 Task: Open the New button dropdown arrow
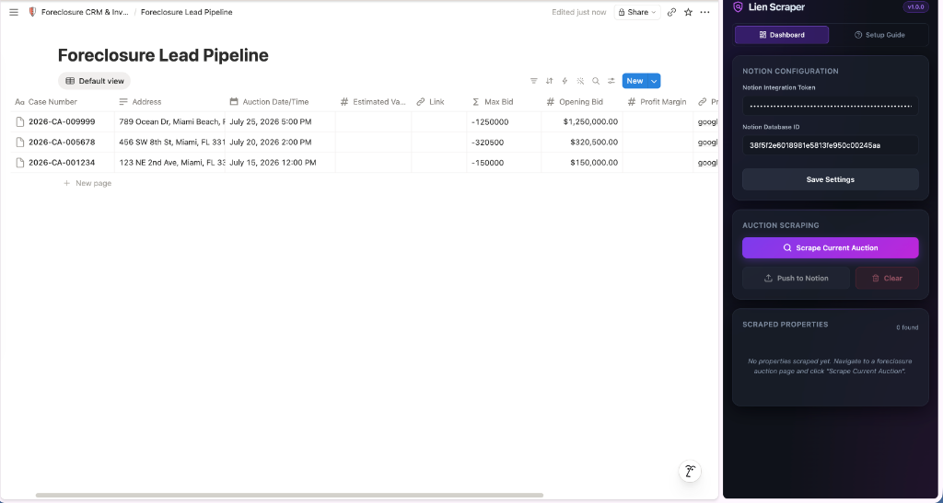click(x=655, y=81)
